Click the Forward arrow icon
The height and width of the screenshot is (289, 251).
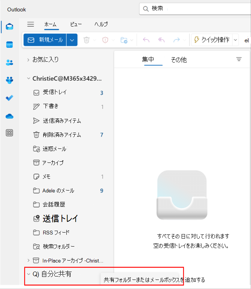[176, 40]
